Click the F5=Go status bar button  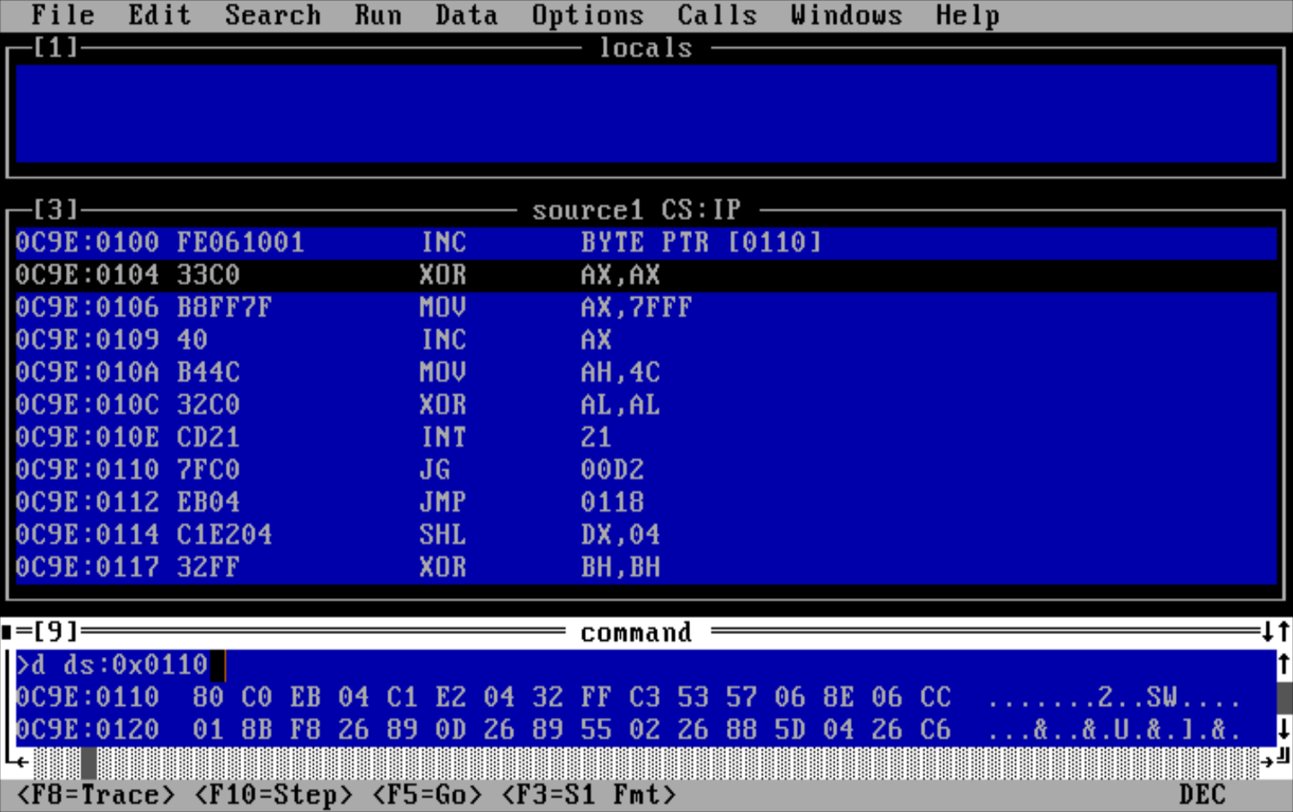coord(427,795)
